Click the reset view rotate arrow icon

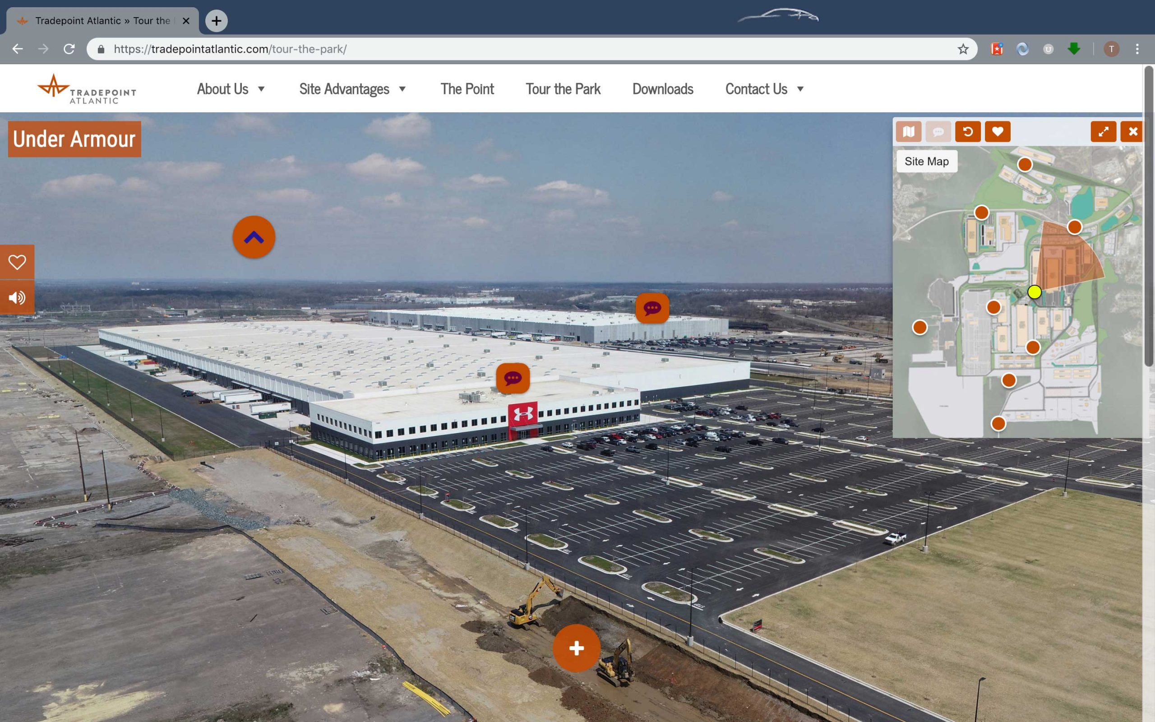point(967,132)
